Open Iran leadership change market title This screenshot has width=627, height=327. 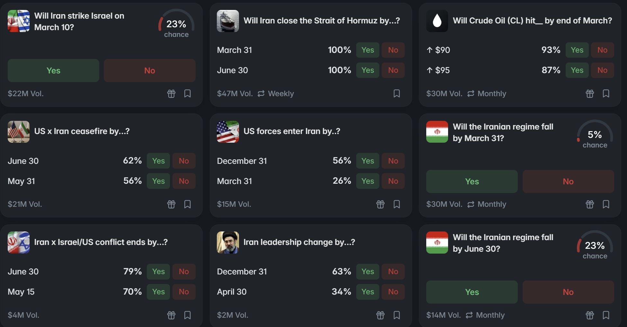pos(299,242)
